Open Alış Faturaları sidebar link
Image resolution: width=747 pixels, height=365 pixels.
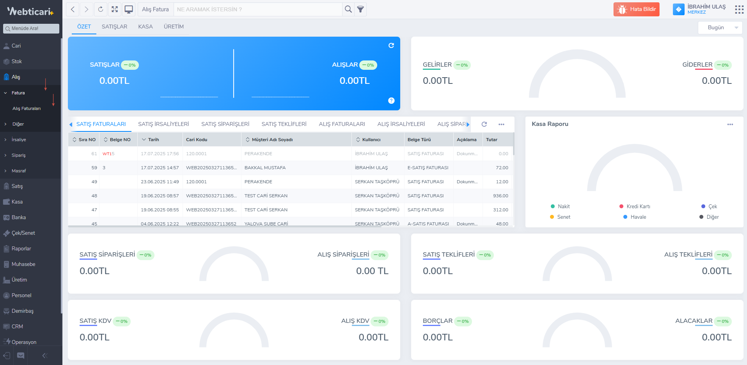tap(27, 108)
